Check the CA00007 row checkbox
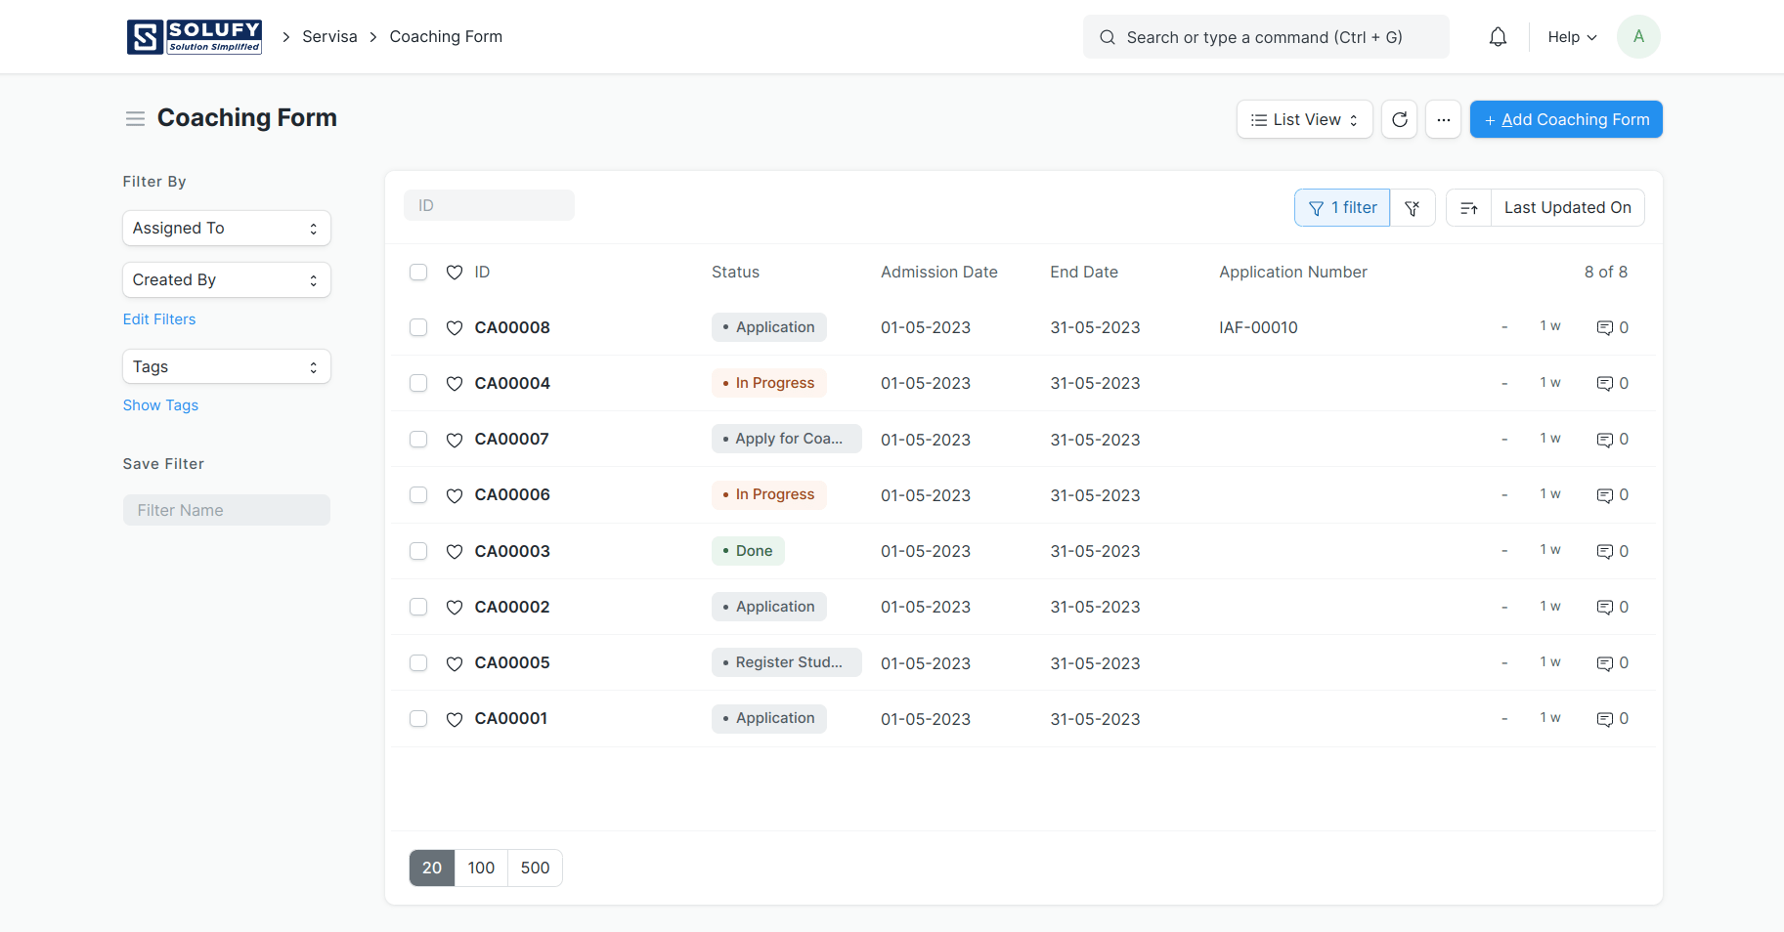The height and width of the screenshot is (932, 1784). (418, 439)
